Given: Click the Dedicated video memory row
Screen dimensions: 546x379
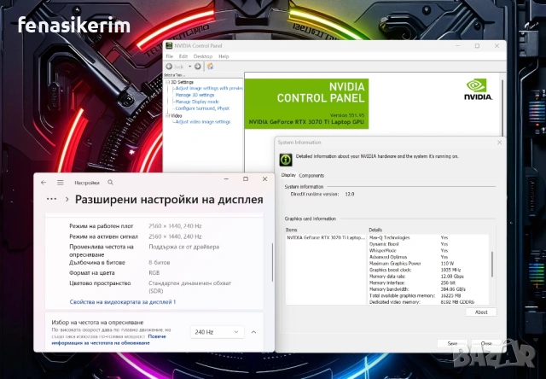Looking at the screenshot, I should pos(428,302).
